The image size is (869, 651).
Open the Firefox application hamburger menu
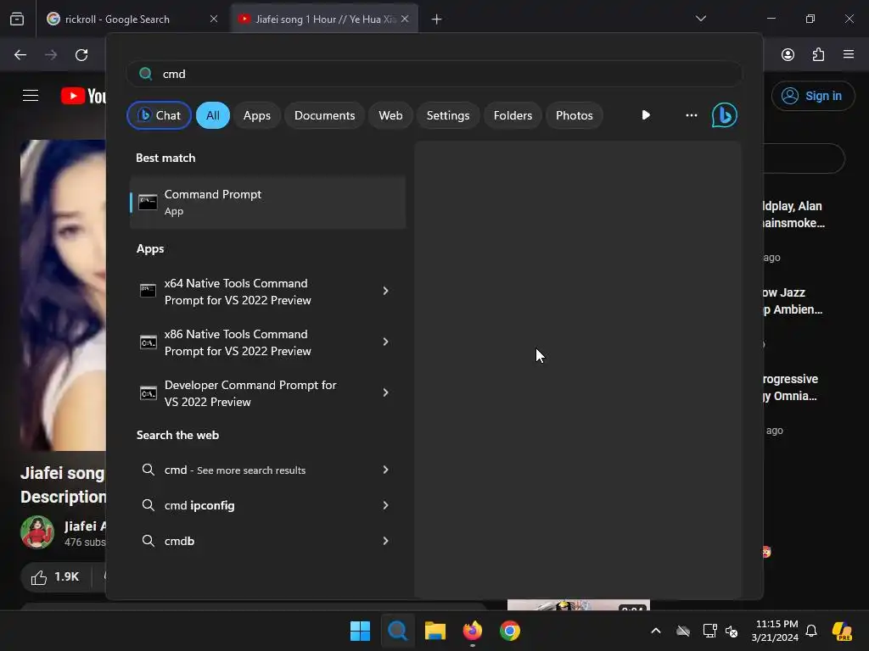tap(849, 54)
